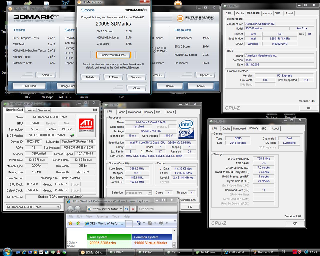Expand the IE toolbar overflow chevron
This screenshot has height=256, width=320.
pos(175,221)
